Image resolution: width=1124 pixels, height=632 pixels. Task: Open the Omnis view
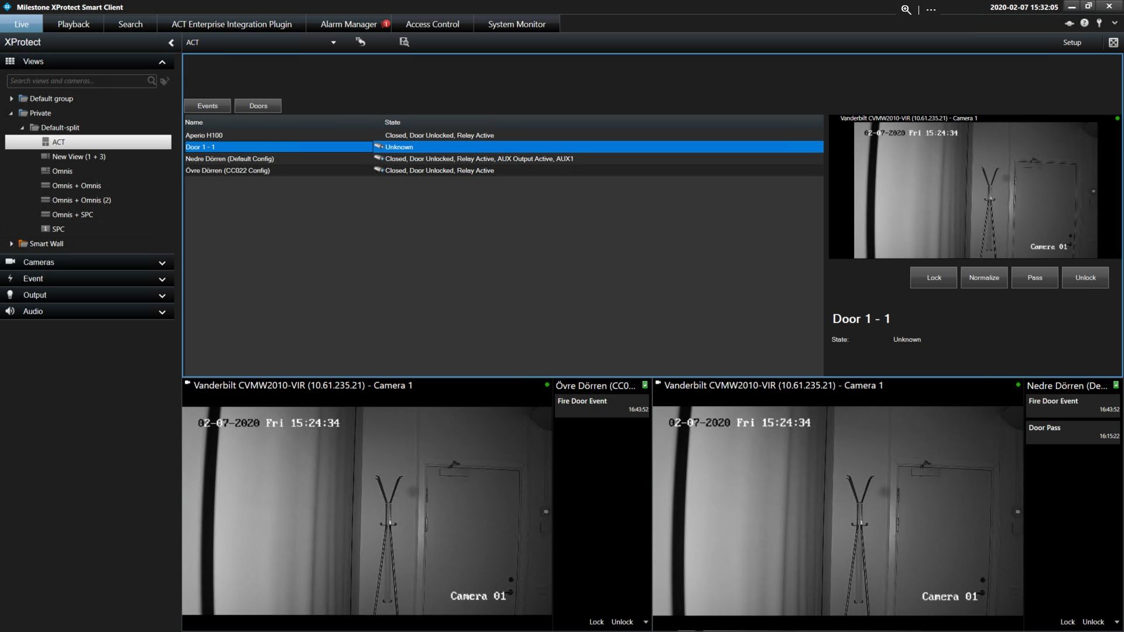(61, 171)
